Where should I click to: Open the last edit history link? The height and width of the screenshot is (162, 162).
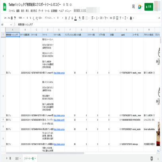coord(80,10)
